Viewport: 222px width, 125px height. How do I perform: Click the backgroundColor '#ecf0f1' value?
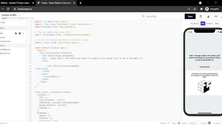click(62, 105)
